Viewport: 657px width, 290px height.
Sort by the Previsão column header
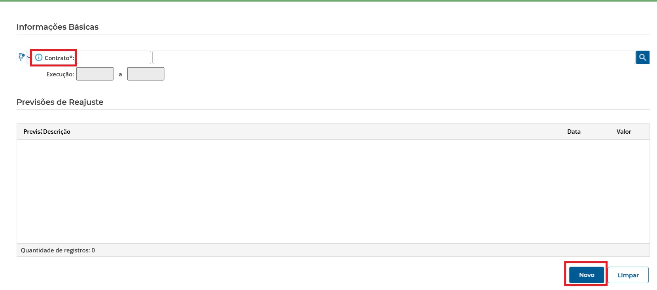coord(32,132)
